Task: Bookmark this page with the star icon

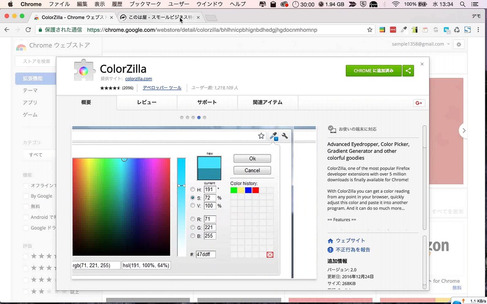Action: coord(369,30)
